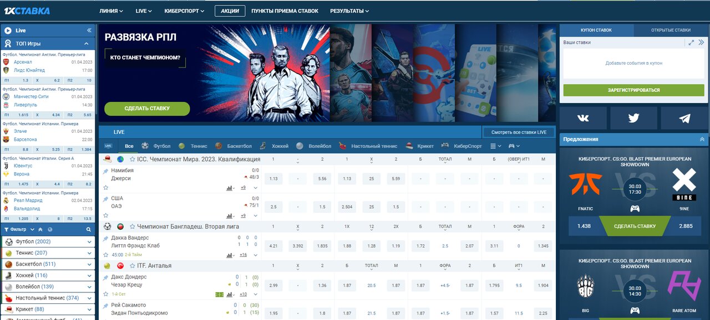Favorite the США – ОАЭ match
The image size is (710, 320).
[x=106, y=216]
